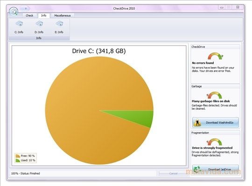Click the Garbage status gauge icon
This screenshot has height=186, width=252.
tap(215, 95)
